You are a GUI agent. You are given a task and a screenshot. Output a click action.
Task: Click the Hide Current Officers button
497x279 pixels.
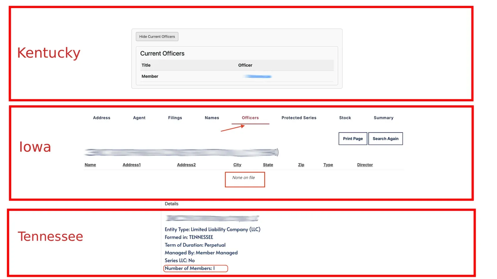157,37
